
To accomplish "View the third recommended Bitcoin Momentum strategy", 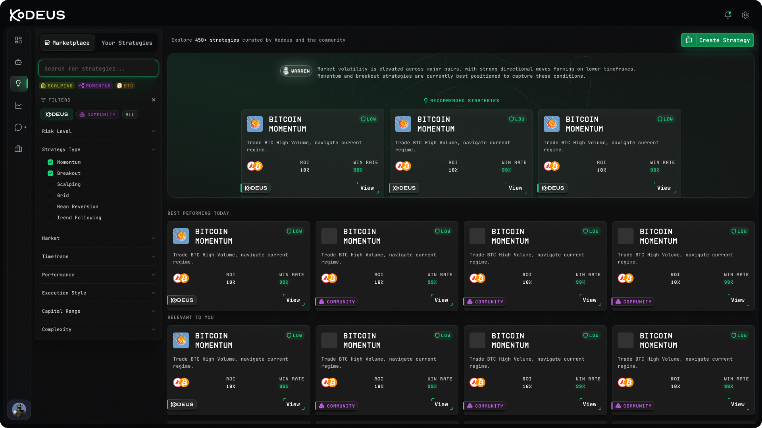I will coord(664,188).
